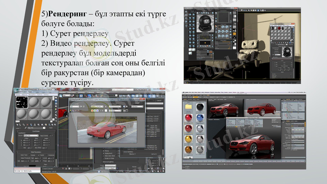Toggle the Displacement checkbox in Render Setup

coord(103,153)
